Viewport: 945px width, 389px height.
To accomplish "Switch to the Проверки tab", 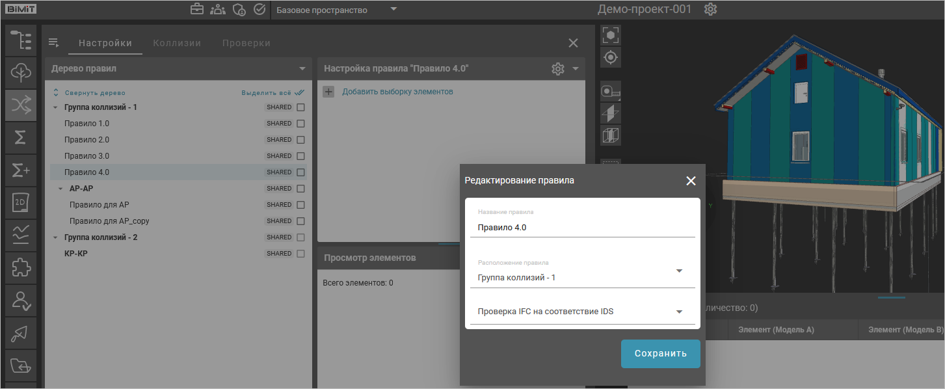I will (246, 43).
